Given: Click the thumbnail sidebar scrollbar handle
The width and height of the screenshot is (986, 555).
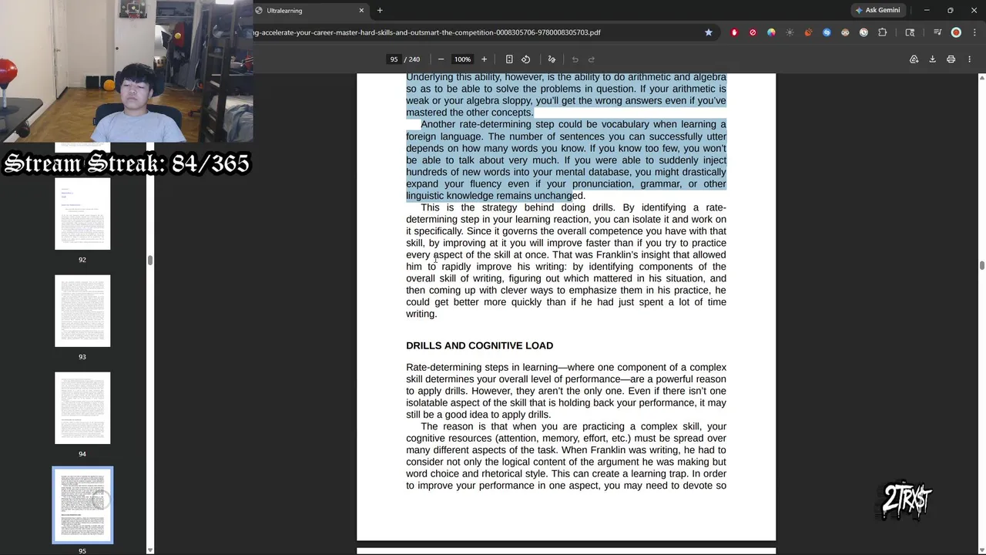Looking at the screenshot, I should pos(149,260).
